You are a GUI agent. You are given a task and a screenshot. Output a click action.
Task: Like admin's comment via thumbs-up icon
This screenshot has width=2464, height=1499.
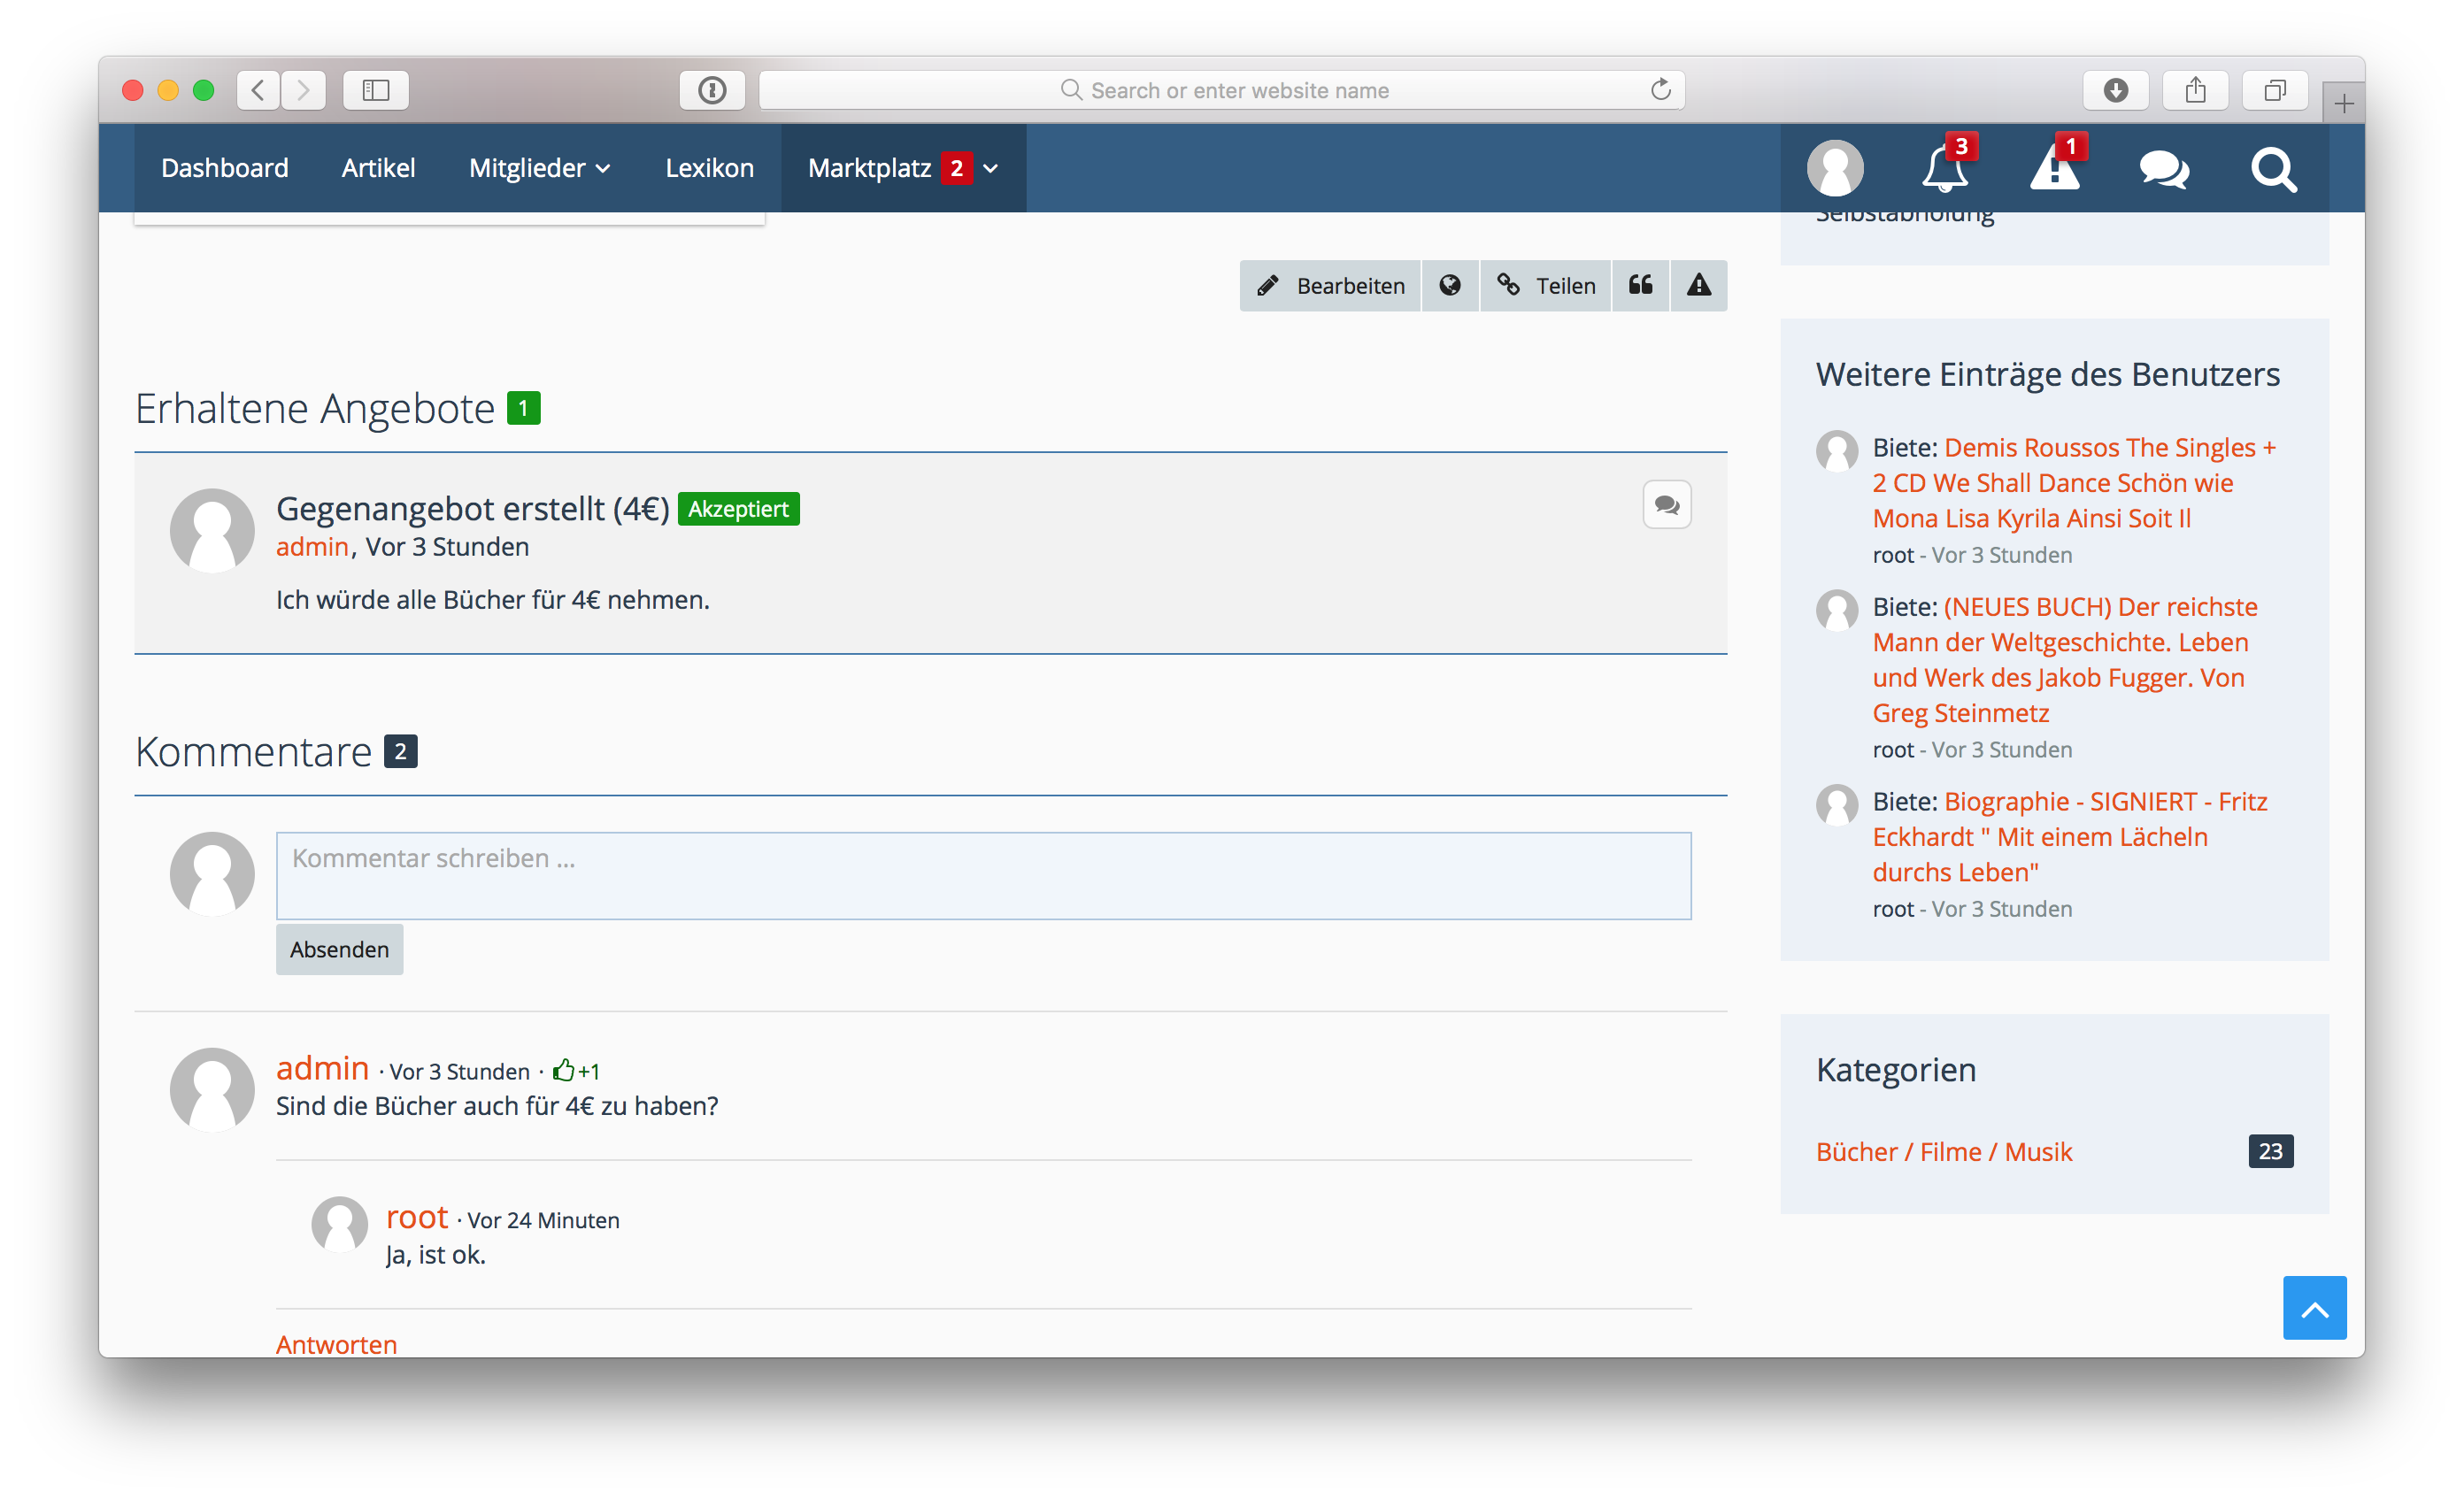coord(564,1071)
